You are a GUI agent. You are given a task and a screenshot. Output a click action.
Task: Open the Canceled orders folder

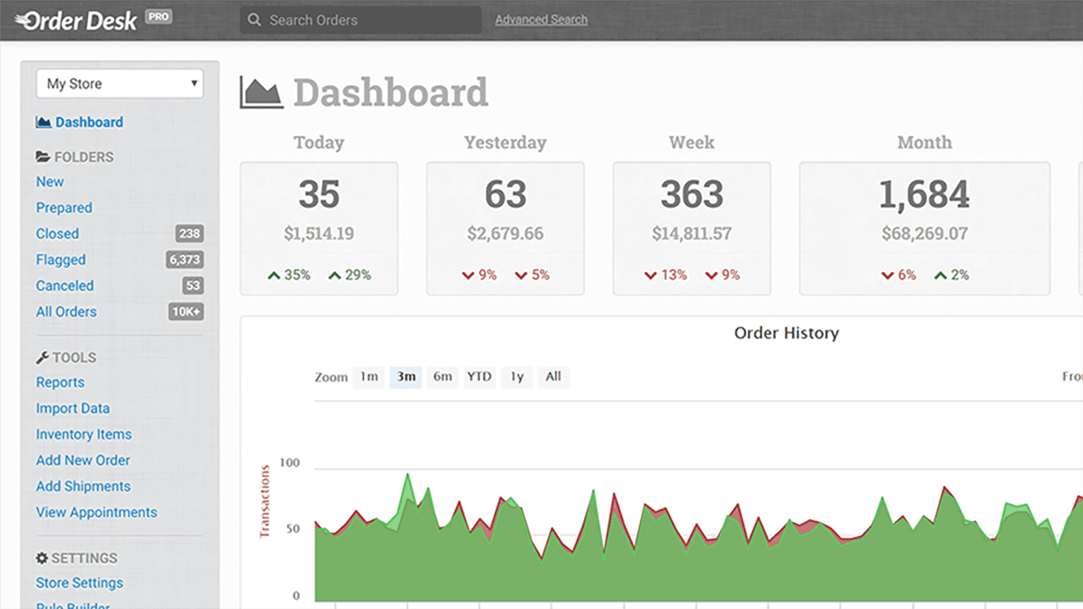[x=64, y=286]
